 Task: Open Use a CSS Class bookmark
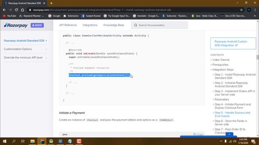pyautogui.click(x=233, y=16)
